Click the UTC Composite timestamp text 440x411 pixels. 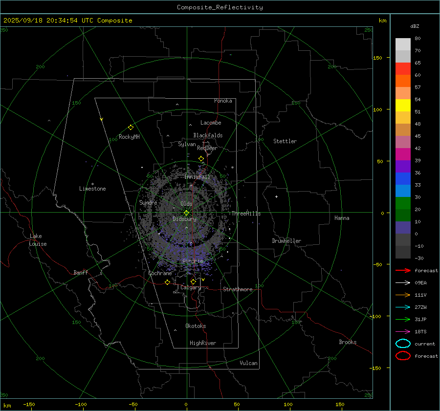68,20
